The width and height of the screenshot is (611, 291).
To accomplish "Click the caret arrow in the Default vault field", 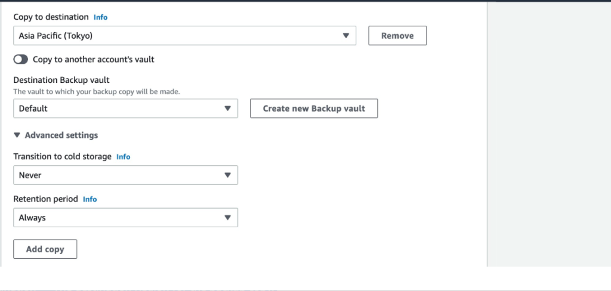I will click(x=227, y=109).
